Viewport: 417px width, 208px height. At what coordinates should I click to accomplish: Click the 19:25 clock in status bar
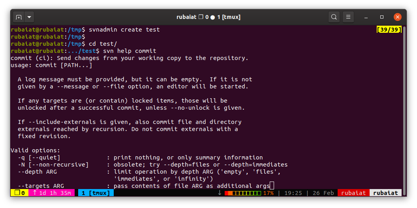pyautogui.click(x=293, y=193)
